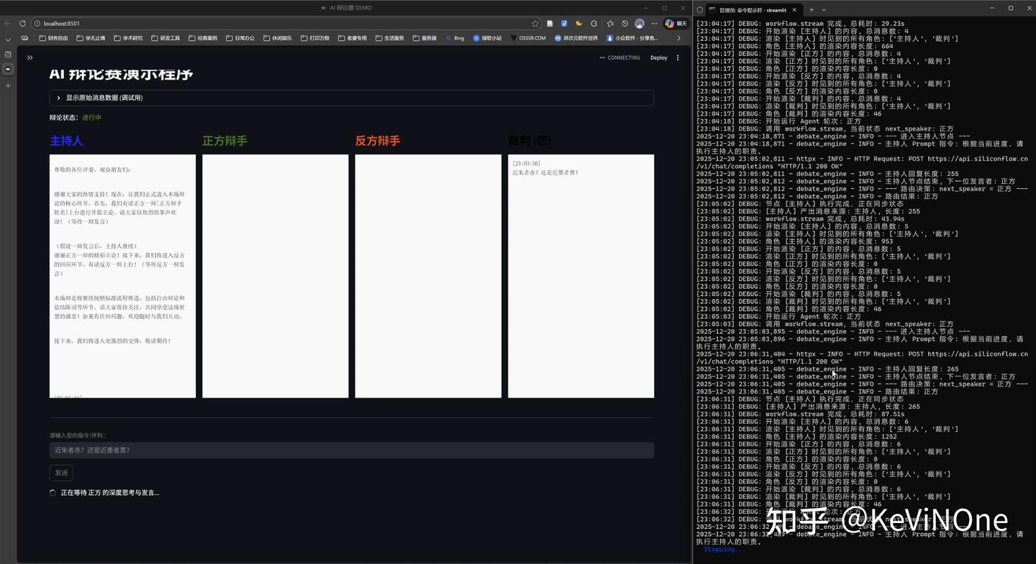Image resolution: width=1036 pixels, height=564 pixels.
Task: Click the 发送 send button
Action: [x=60, y=473]
